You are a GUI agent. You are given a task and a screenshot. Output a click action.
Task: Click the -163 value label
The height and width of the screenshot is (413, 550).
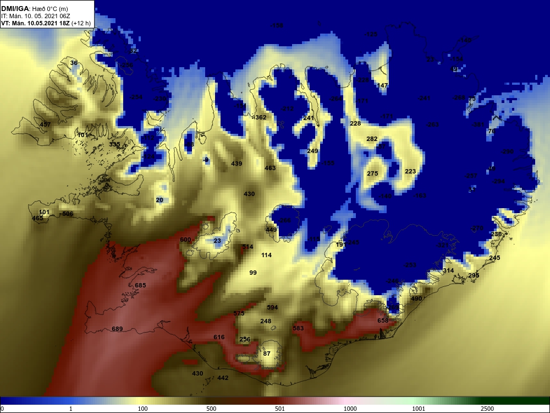(x=420, y=195)
